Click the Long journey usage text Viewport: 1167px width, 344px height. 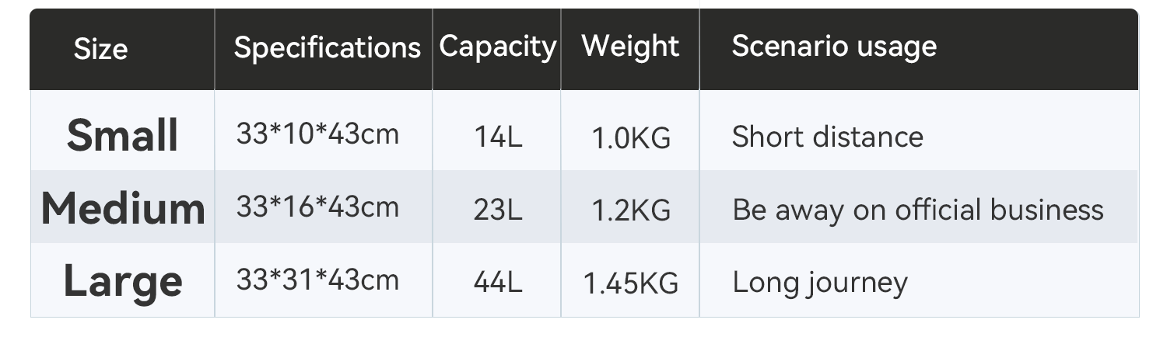pos(820,283)
